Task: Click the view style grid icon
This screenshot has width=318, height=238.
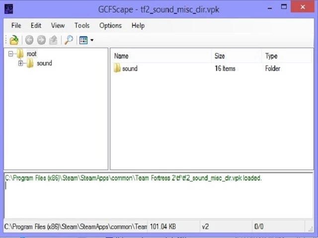Action: tap(83, 40)
